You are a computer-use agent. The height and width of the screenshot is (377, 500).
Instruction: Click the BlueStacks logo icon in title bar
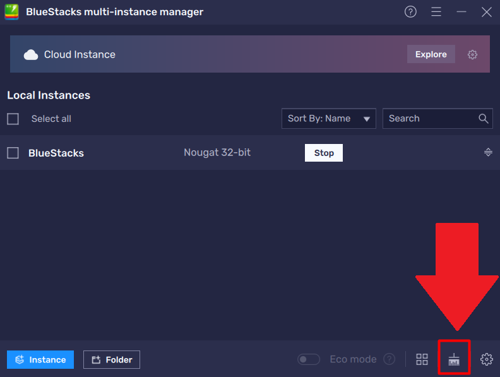(12, 12)
